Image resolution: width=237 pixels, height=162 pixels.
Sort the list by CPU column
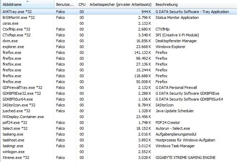coord(82,5)
